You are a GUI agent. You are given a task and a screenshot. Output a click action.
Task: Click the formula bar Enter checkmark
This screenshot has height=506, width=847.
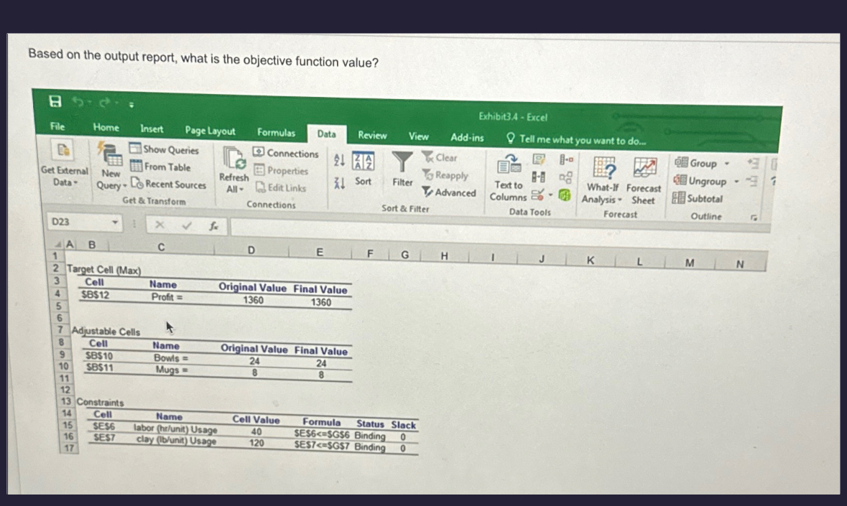(x=187, y=225)
